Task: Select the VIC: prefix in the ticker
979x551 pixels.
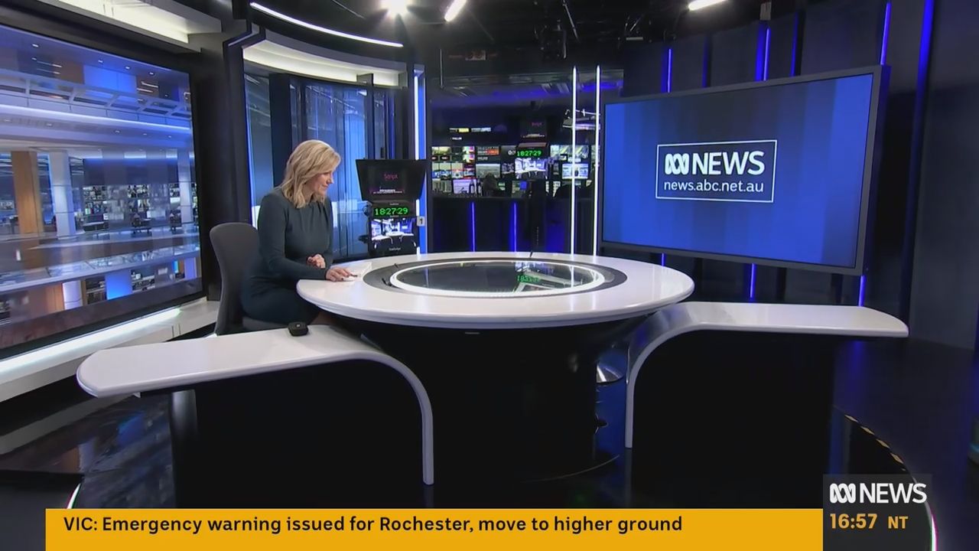Action: [x=80, y=524]
